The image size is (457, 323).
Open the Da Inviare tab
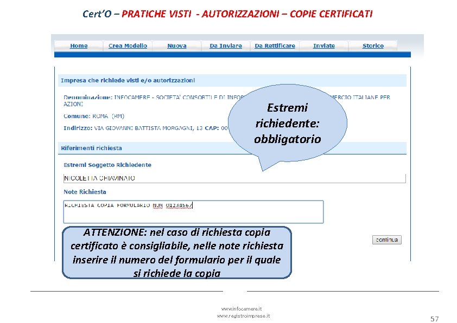(x=226, y=46)
